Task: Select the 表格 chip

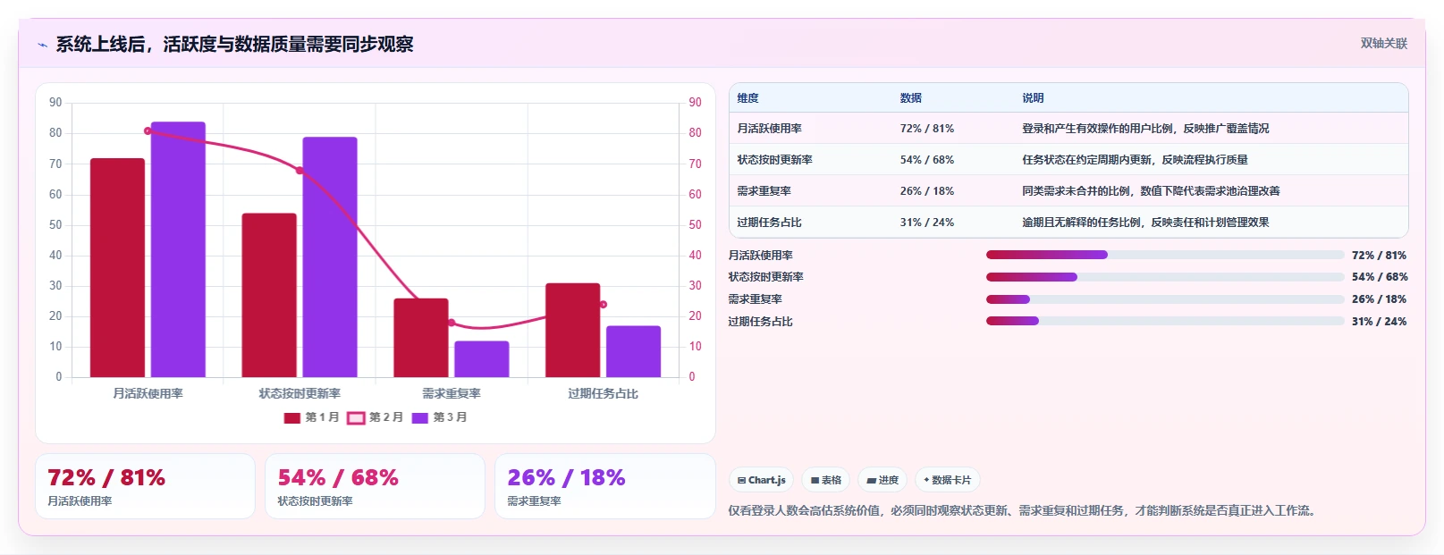Action: tap(825, 480)
